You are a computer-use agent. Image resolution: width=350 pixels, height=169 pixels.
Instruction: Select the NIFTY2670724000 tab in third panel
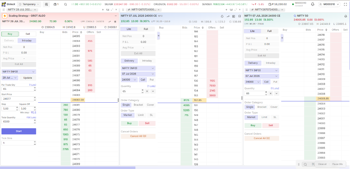267,10
